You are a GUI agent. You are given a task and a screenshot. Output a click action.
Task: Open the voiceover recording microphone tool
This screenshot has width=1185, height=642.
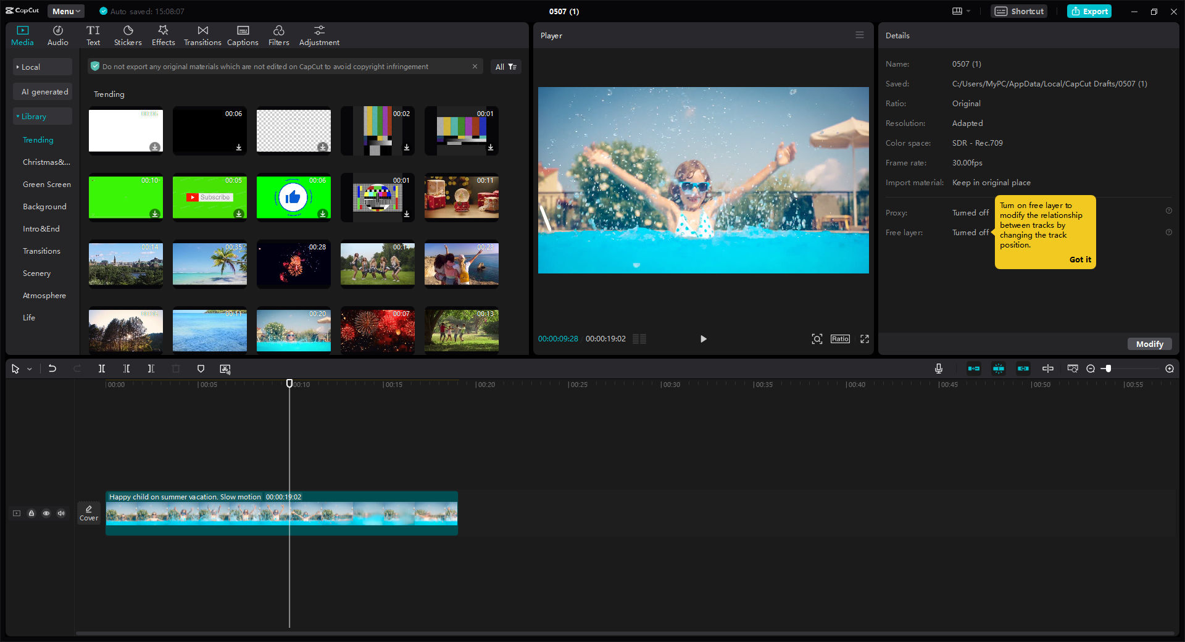[938, 369]
